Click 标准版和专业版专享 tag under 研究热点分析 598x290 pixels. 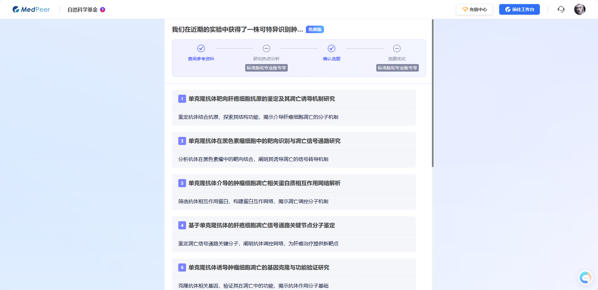pyautogui.click(x=266, y=68)
